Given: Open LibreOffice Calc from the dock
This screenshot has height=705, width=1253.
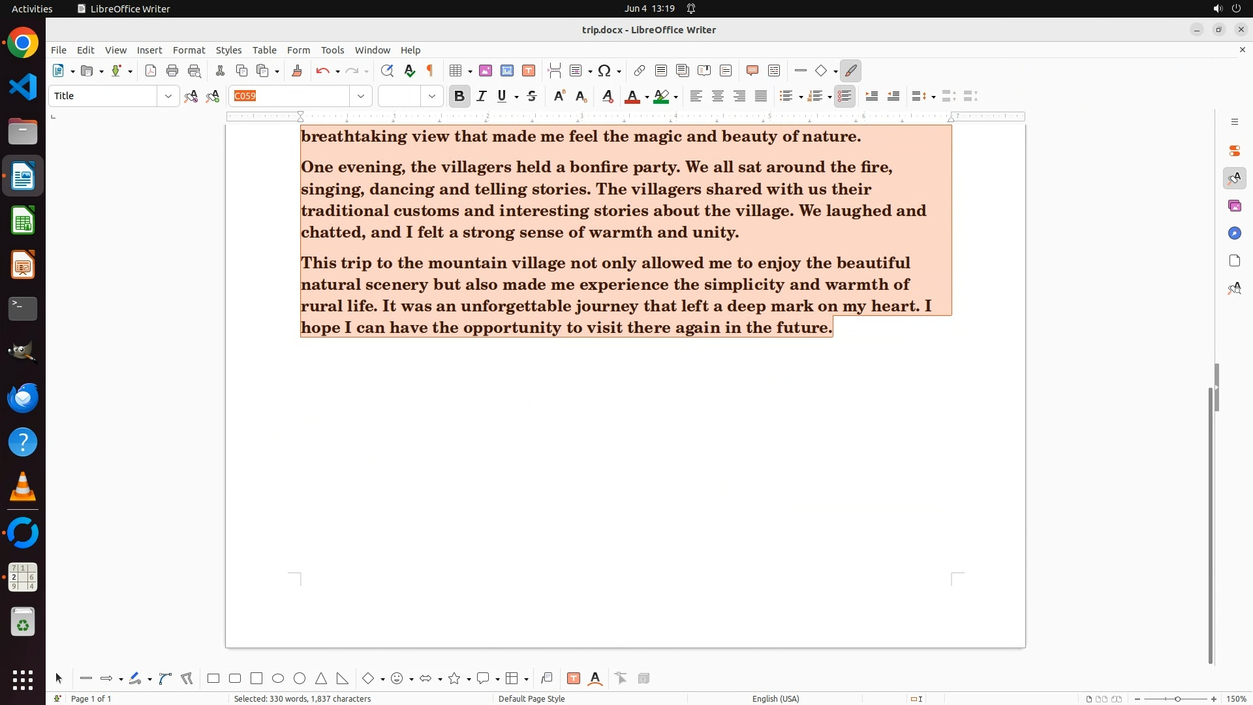Looking at the screenshot, I should [23, 221].
